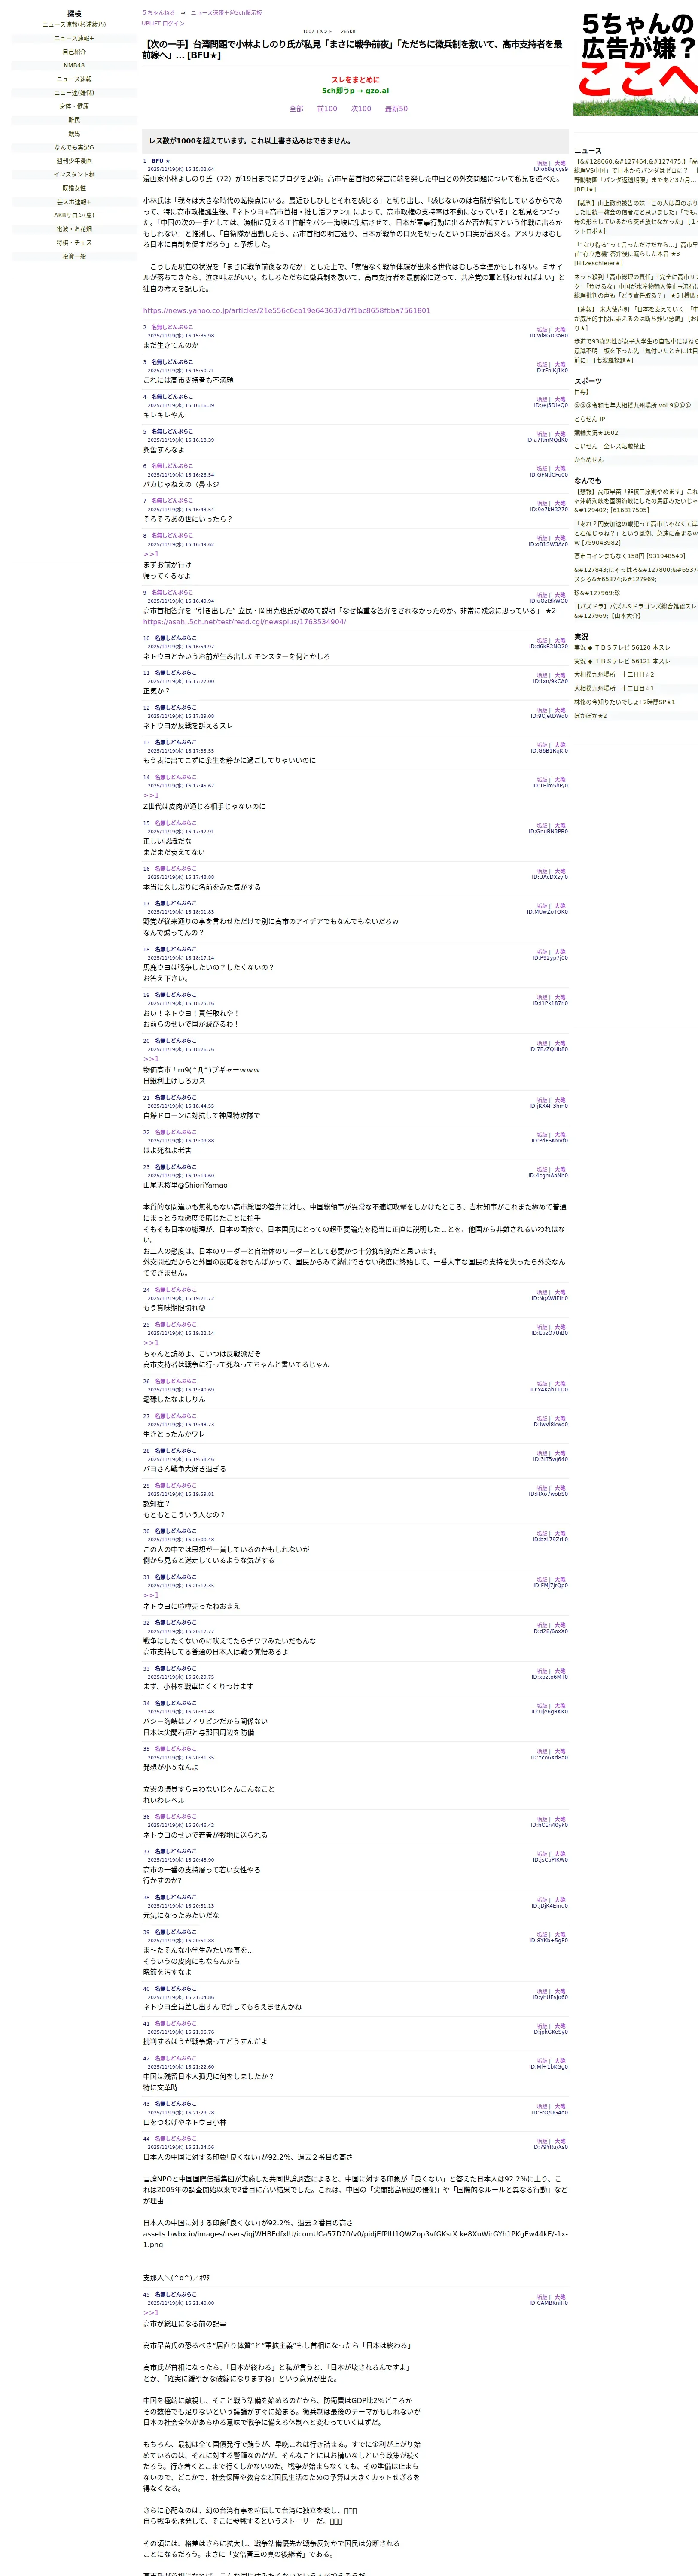698x2576 pixels.
Task: Open the 将棋・チェス board link
Action: (x=74, y=243)
